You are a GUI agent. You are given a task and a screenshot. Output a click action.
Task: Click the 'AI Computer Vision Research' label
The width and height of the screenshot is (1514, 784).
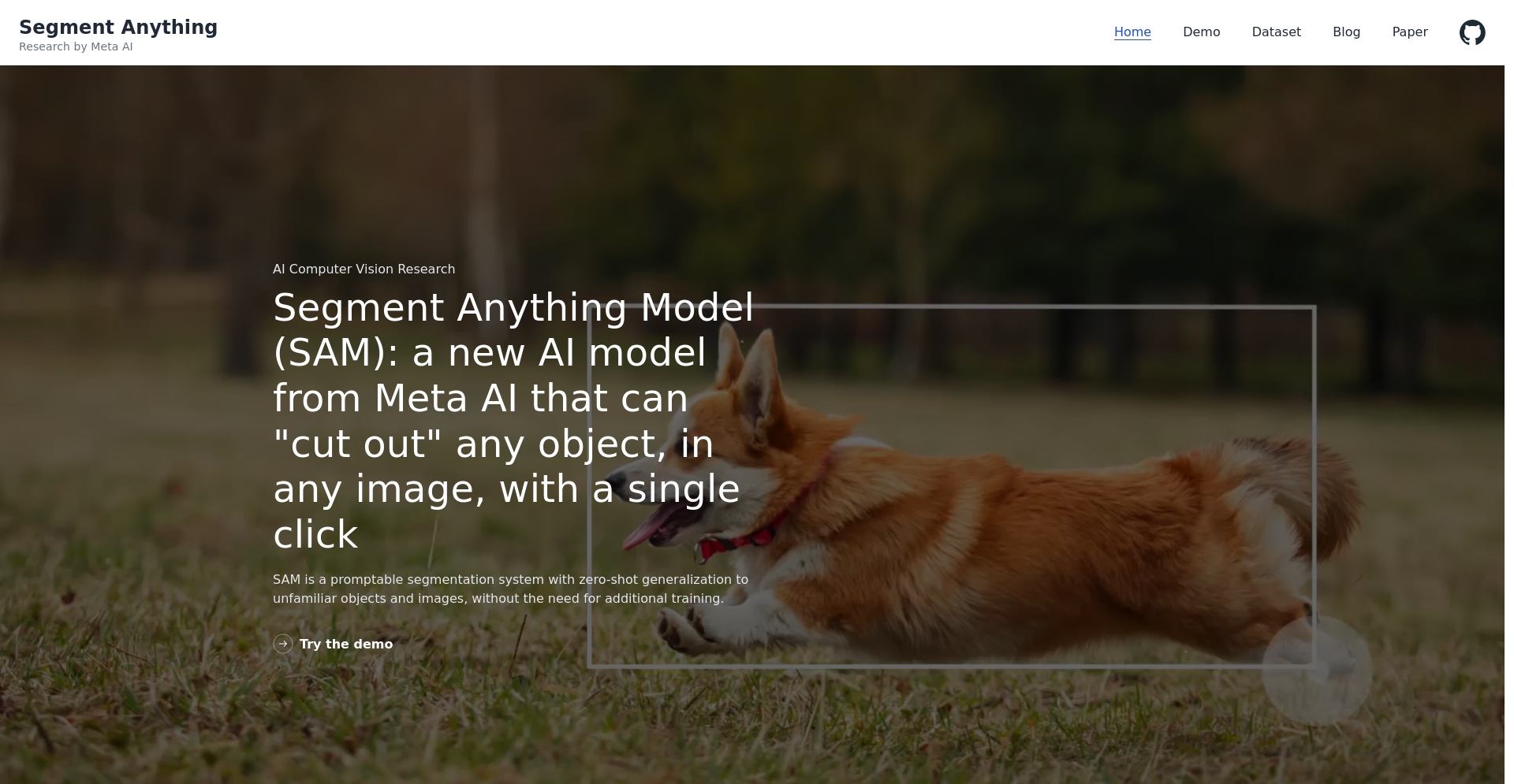coord(364,269)
